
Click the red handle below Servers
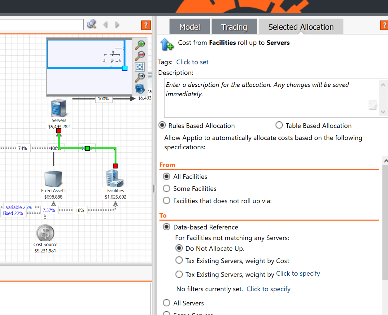pos(59,131)
